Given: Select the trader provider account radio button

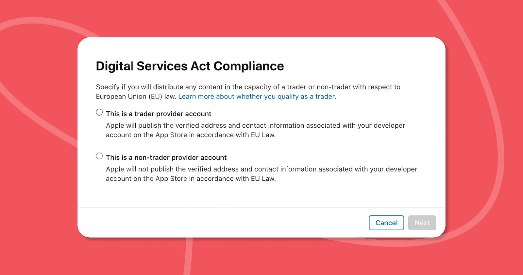Looking at the screenshot, I should (x=99, y=112).
